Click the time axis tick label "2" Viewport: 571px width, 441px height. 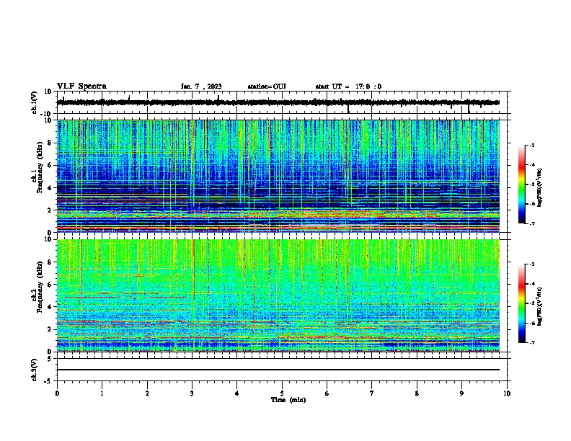click(147, 393)
